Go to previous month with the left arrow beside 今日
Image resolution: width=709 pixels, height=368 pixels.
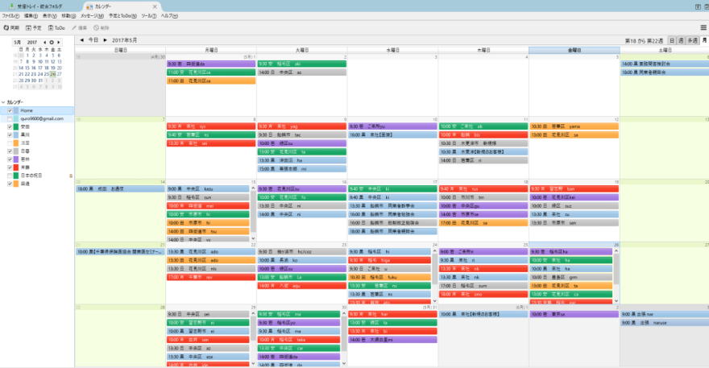coord(81,39)
